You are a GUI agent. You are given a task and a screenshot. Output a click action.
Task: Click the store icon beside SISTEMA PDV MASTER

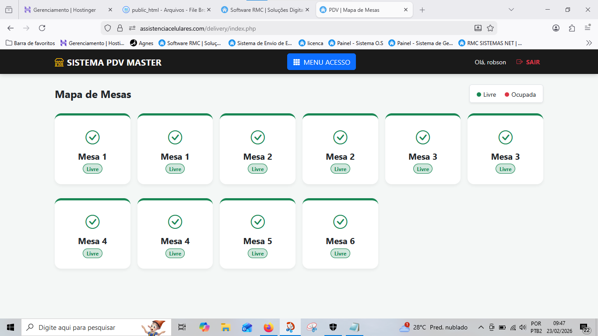pyautogui.click(x=59, y=63)
